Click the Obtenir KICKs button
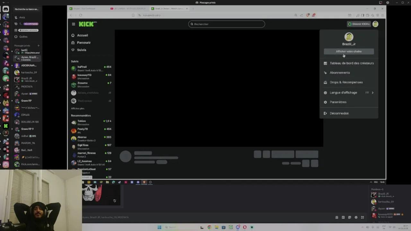This screenshot has height=231, width=411. point(359,24)
